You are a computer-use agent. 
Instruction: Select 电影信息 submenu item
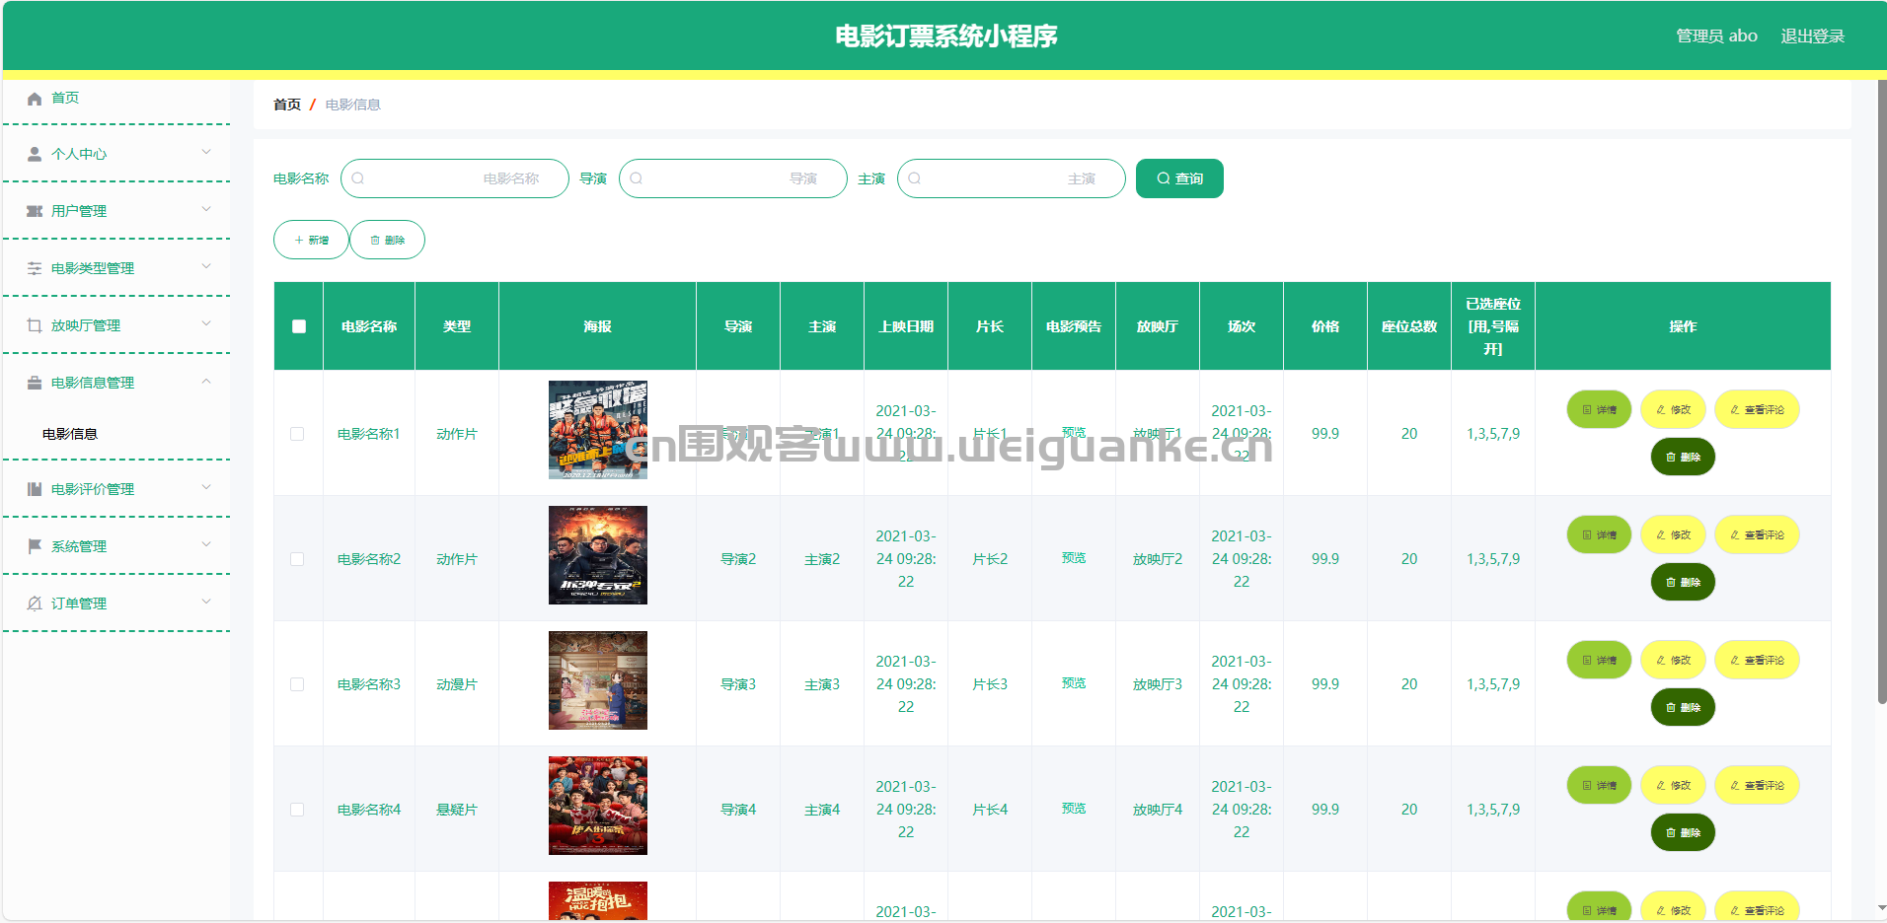[x=70, y=434]
